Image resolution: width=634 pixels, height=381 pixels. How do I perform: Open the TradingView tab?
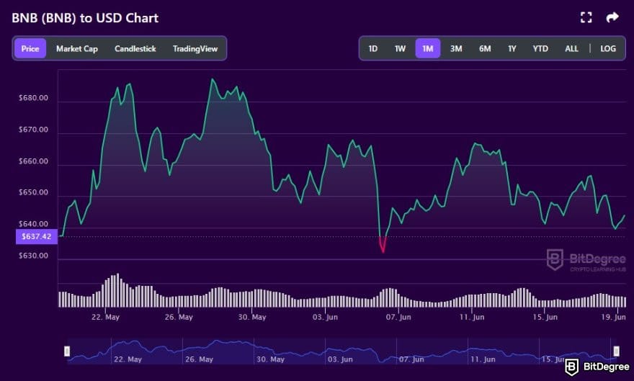point(195,48)
